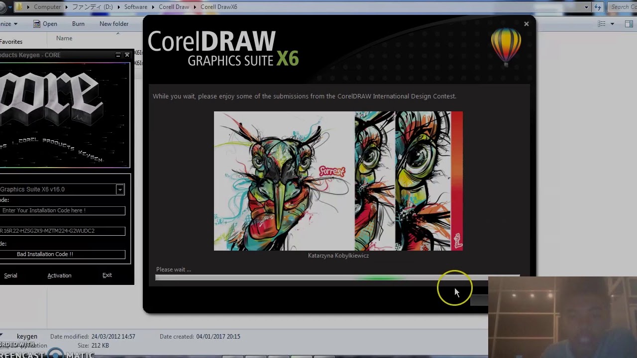Click the 'Enter Your Installation Code here' field
637x358 pixels.
[62, 211]
